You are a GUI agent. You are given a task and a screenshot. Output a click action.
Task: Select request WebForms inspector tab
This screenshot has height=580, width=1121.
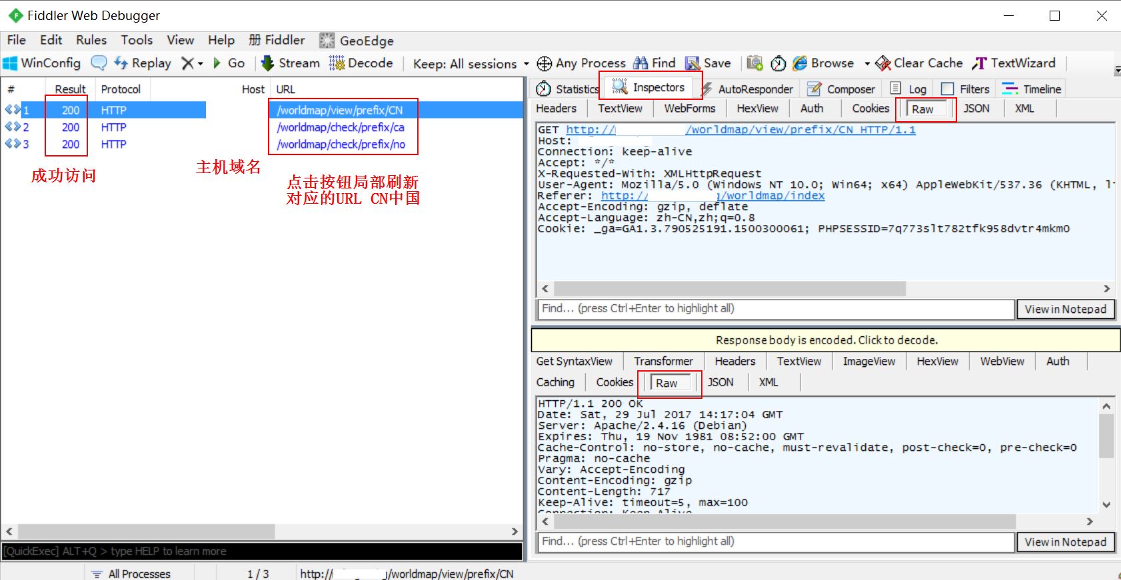[x=689, y=109]
